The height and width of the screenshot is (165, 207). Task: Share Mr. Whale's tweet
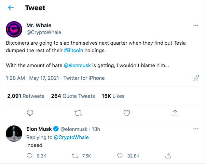pos(175,113)
